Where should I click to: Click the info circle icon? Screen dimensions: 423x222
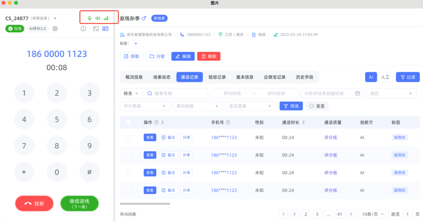pyautogui.click(x=83, y=29)
